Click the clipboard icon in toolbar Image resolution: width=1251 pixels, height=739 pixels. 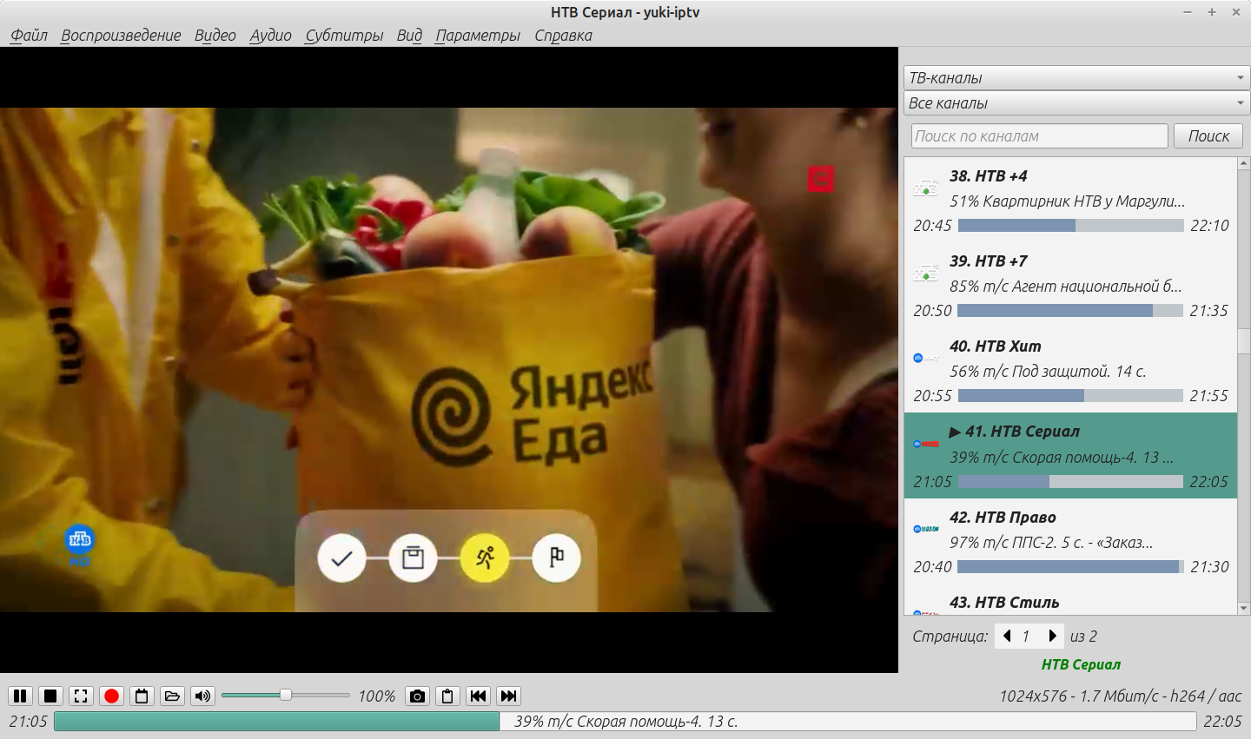pos(447,696)
